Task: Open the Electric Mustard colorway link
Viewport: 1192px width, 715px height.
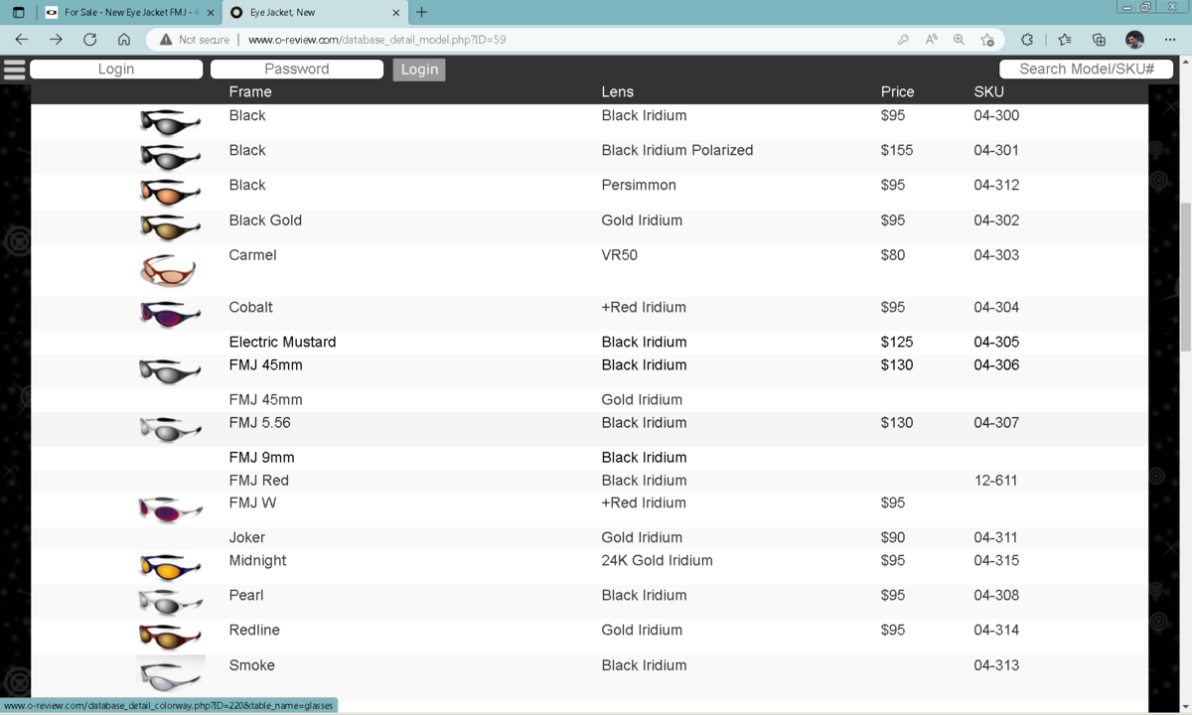Action: [282, 342]
